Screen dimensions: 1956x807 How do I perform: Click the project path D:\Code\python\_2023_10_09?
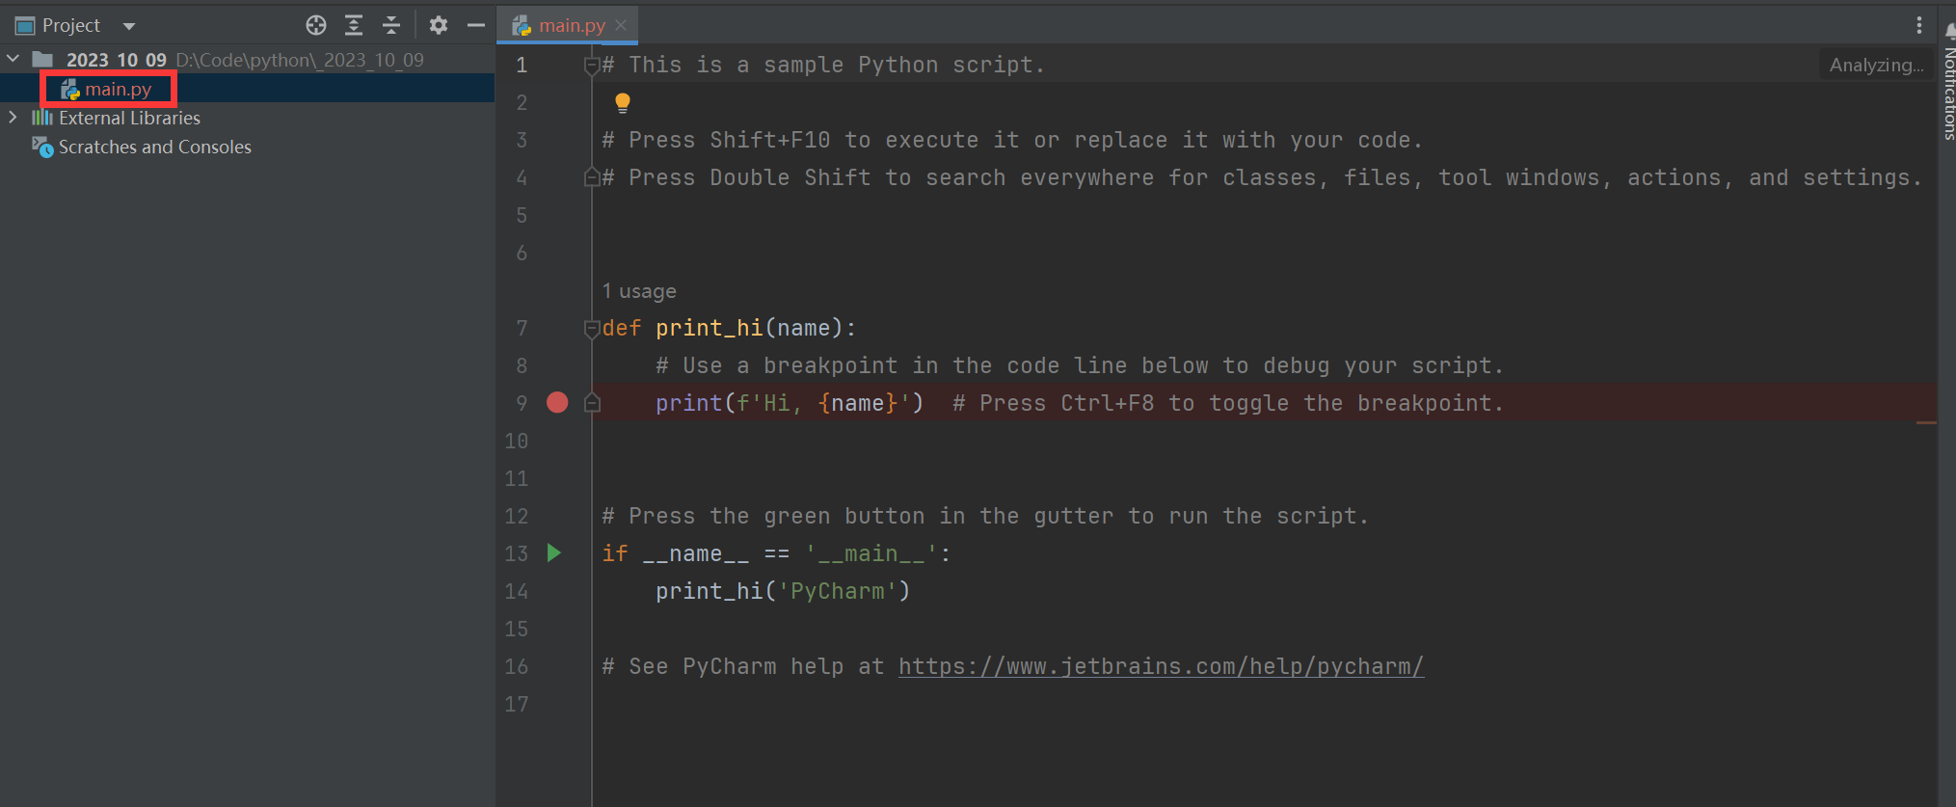tap(300, 60)
